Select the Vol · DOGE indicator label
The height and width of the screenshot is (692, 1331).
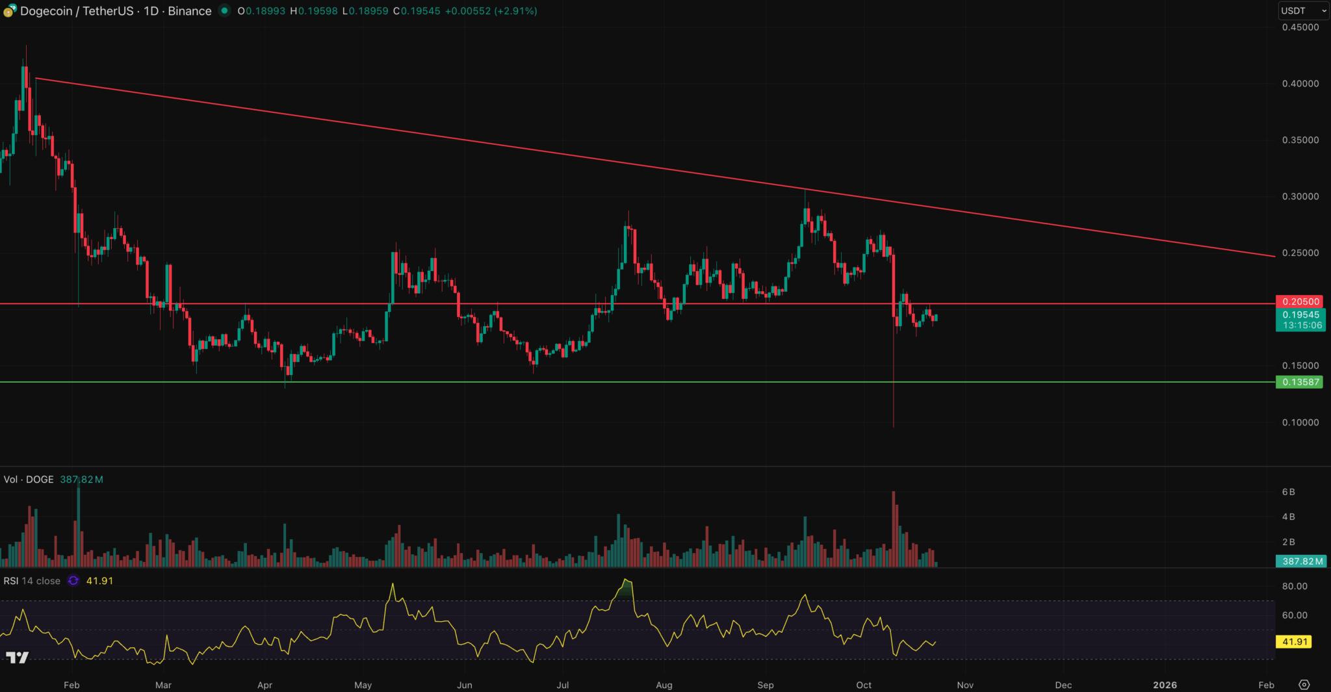click(29, 480)
